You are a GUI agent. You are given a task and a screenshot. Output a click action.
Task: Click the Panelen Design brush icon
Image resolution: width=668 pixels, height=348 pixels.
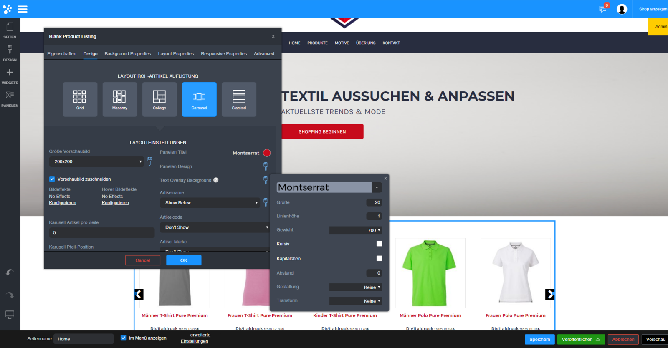coord(266,166)
